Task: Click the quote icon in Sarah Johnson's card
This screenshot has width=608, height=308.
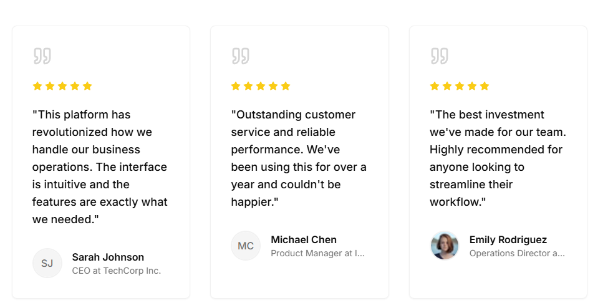Action: coord(42,56)
